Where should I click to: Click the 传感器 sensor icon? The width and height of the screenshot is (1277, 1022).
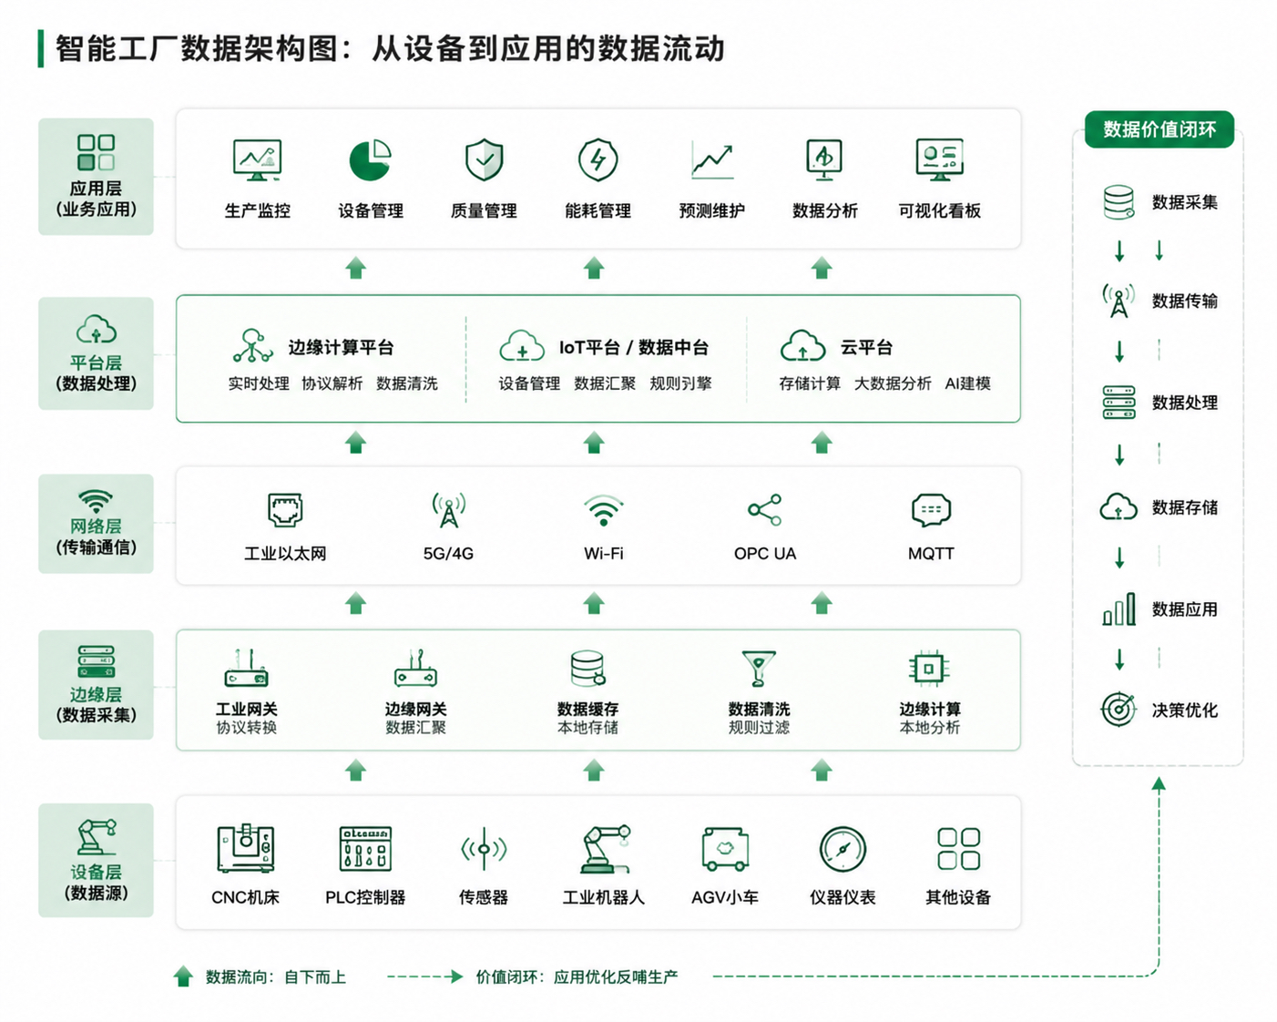coord(484,849)
